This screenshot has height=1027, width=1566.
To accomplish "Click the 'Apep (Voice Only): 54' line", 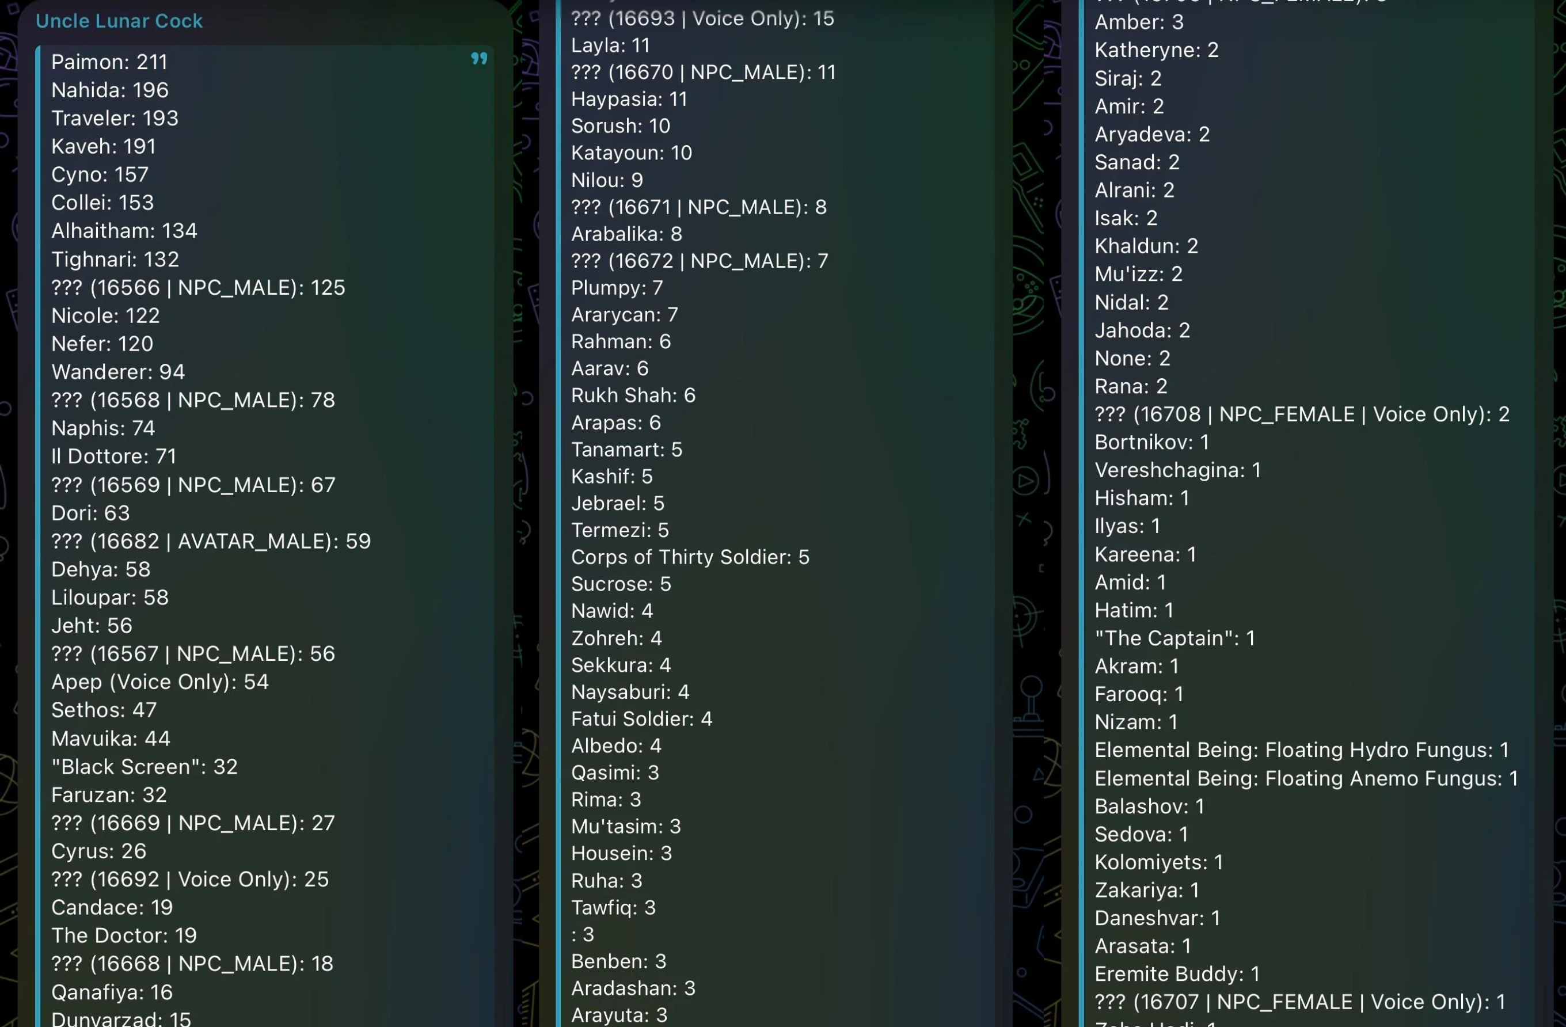I will (x=160, y=682).
